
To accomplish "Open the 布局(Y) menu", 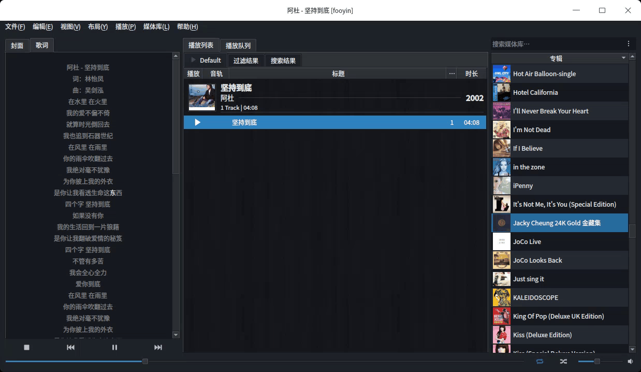I will click(98, 26).
